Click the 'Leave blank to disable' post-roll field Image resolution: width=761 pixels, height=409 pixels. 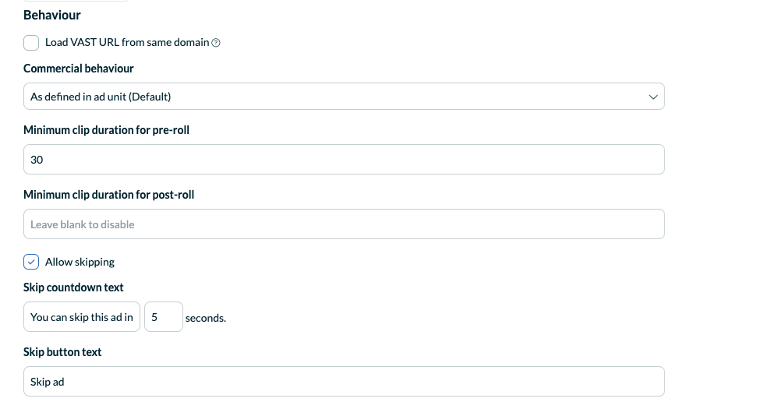pos(344,224)
